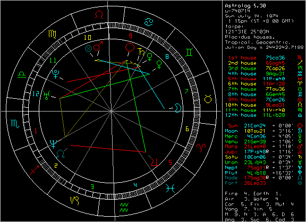Image resolution: width=306 pixels, height=222 pixels.
Task: Click house number 12 in the wheel
Action: [x=36, y=94]
